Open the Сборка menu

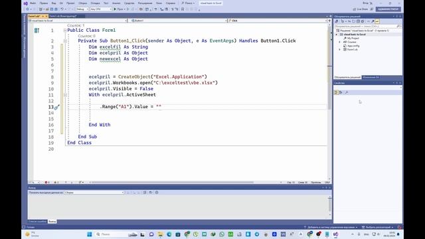[83, 3]
